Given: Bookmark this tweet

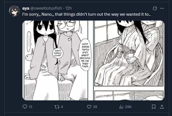Looking at the screenshot, I should tap(154, 107).
